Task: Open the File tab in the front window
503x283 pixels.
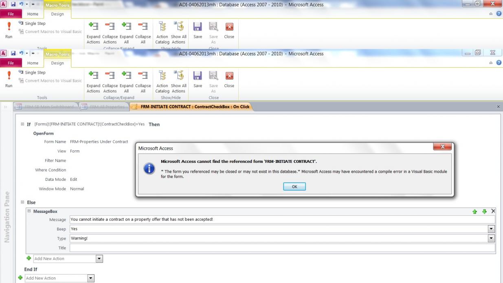Action: tap(11, 63)
